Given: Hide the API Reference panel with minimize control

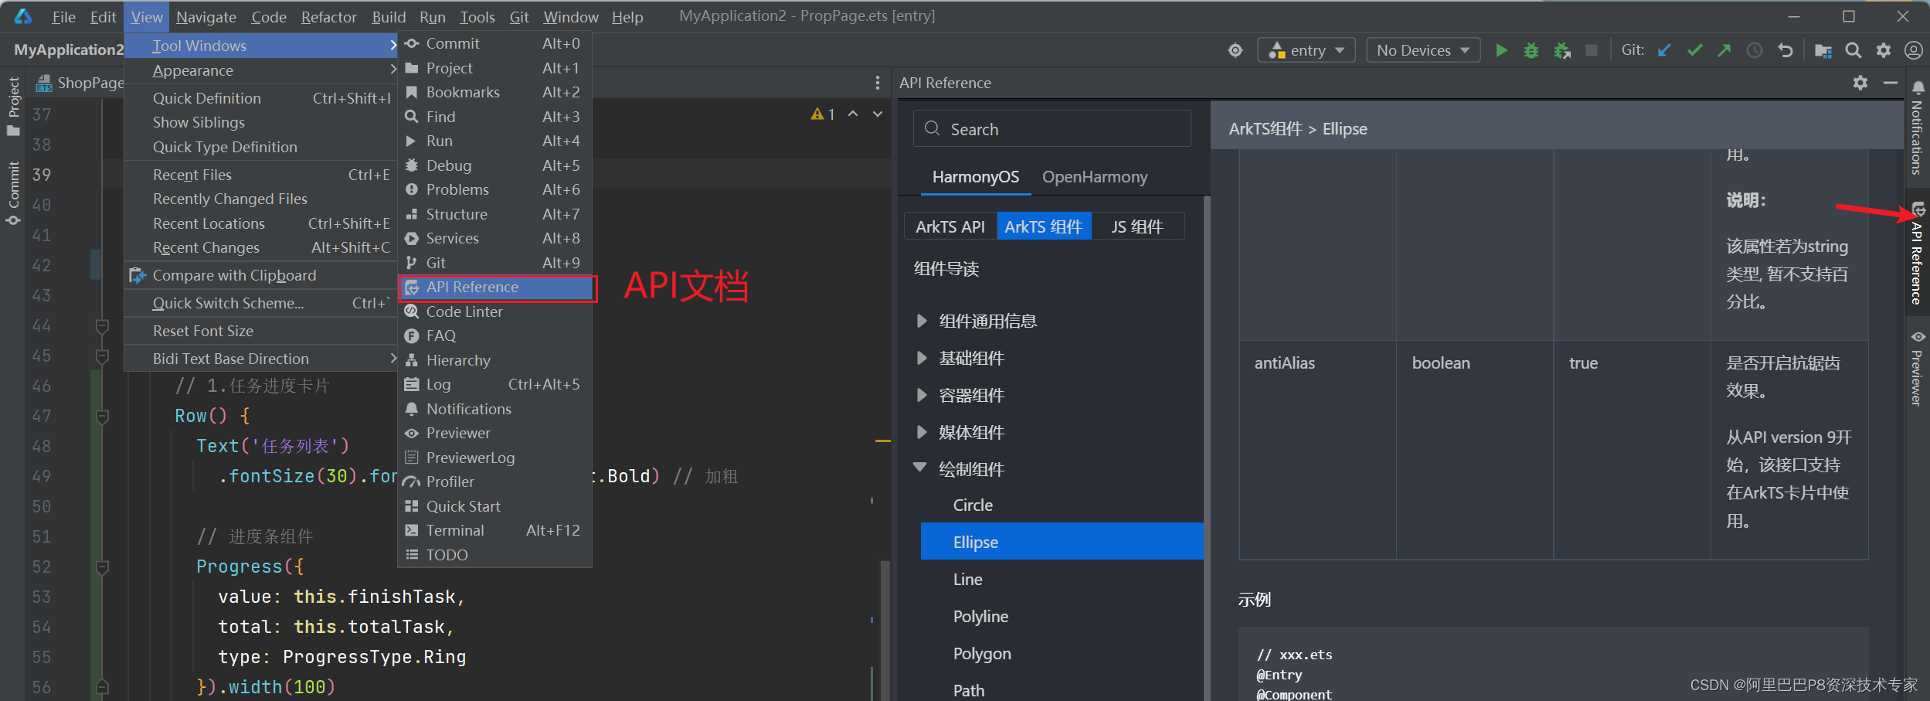Looking at the screenshot, I should (1892, 83).
